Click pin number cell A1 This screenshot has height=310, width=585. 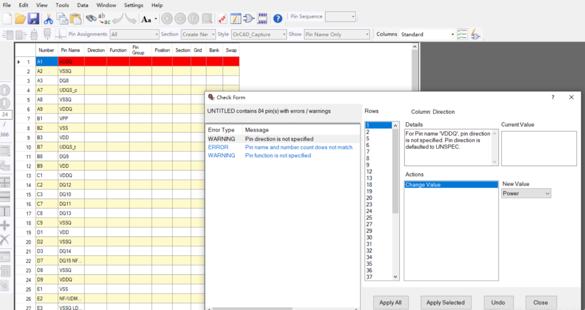pos(47,62)
